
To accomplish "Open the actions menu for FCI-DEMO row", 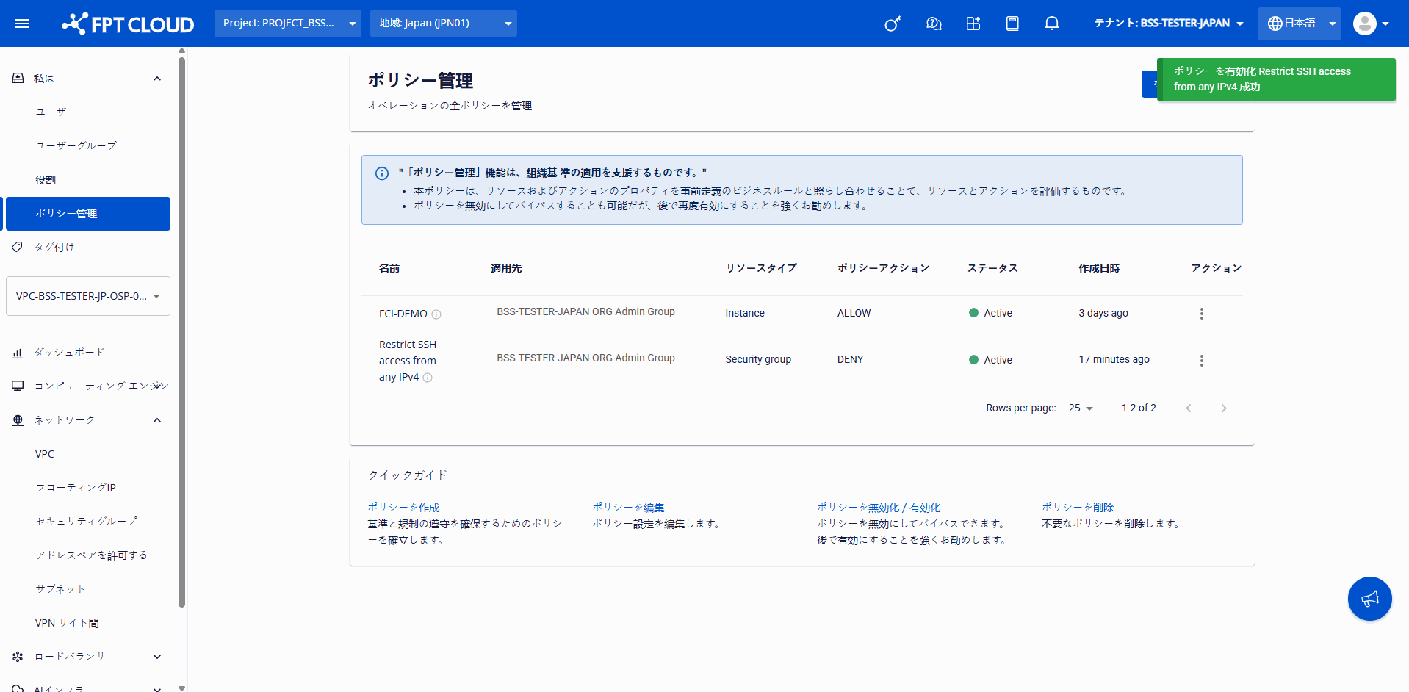I will [1202, 314].
